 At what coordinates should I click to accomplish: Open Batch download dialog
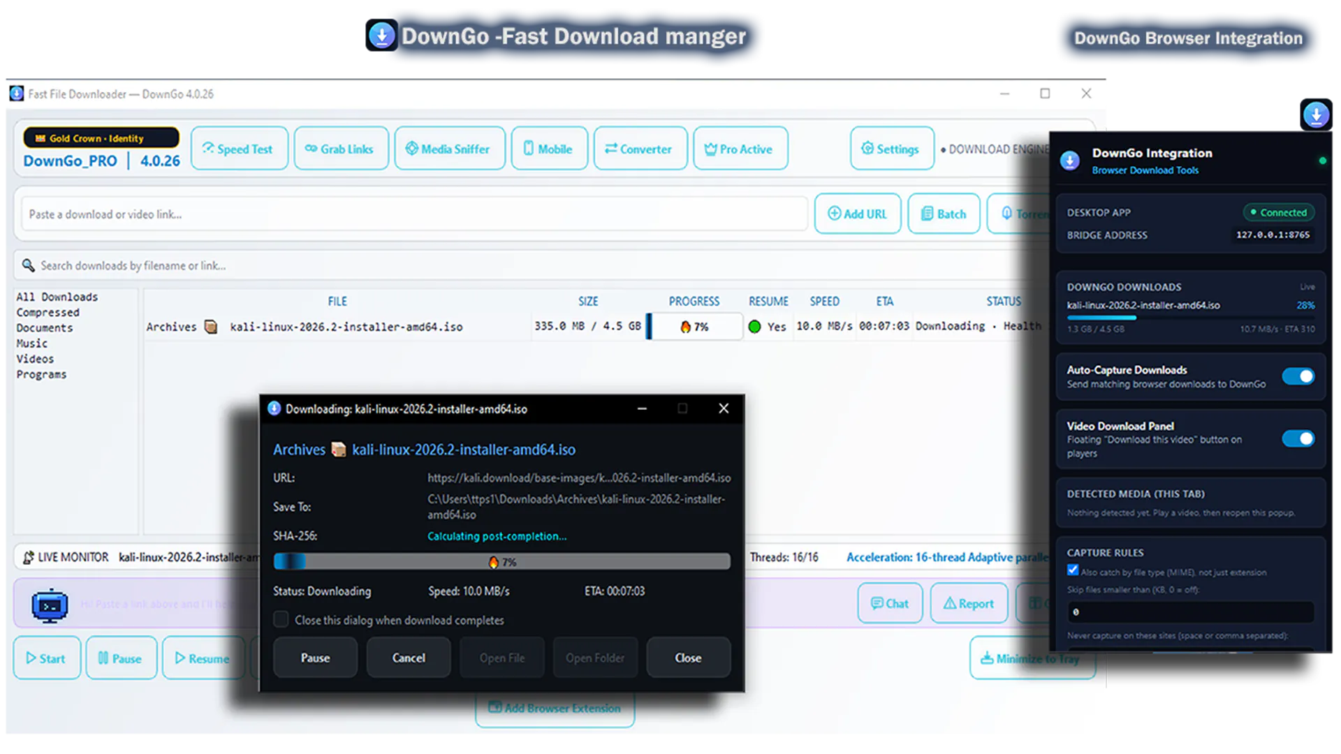point(944,214)
